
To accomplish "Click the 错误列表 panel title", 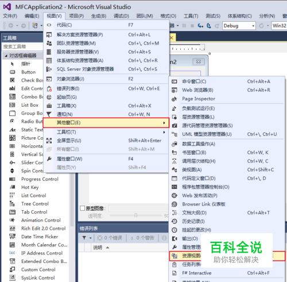I will tap(88, 228).
